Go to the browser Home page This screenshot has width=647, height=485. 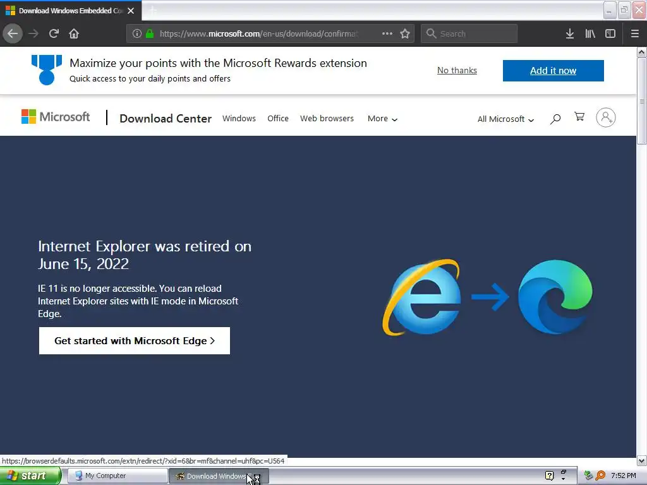pyautogui.click(x=74, y=33)
